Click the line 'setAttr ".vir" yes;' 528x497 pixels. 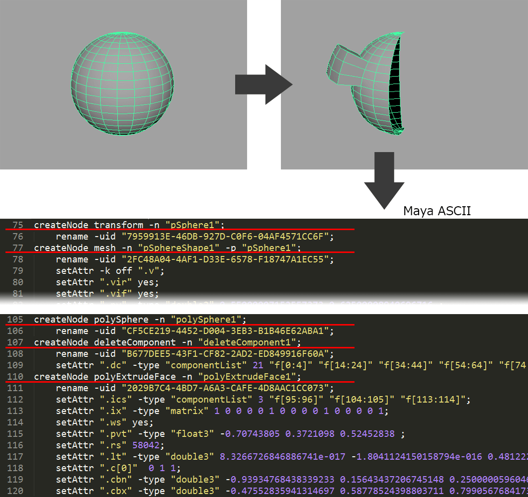pyautogui.click(x=107, y=282)
